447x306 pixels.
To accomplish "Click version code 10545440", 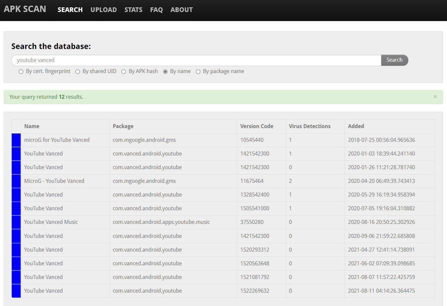I will [252, 140].
